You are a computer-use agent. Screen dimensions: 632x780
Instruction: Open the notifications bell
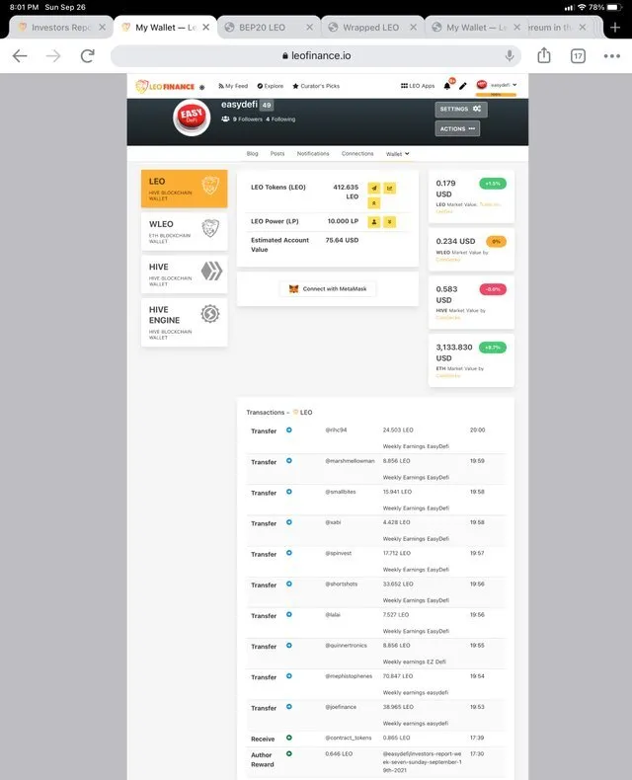[x=447, y=86]
